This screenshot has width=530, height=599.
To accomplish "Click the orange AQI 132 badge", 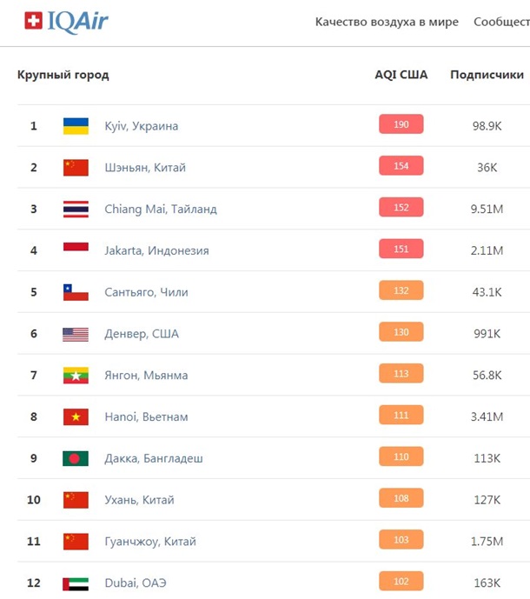I will coord(401,290).
